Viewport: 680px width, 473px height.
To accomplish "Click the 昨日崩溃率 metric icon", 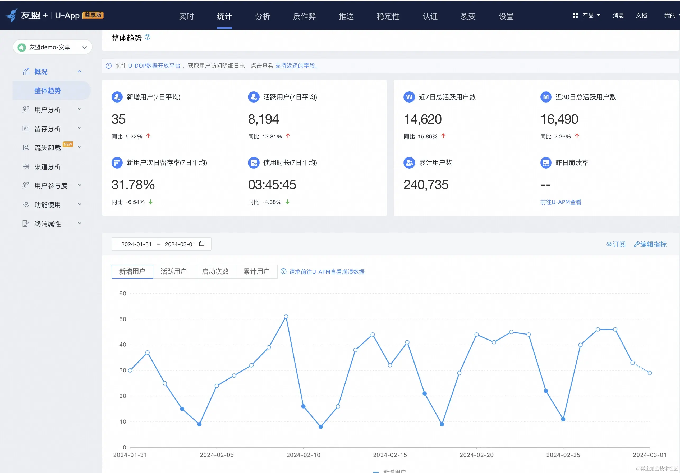I will 545,163.
